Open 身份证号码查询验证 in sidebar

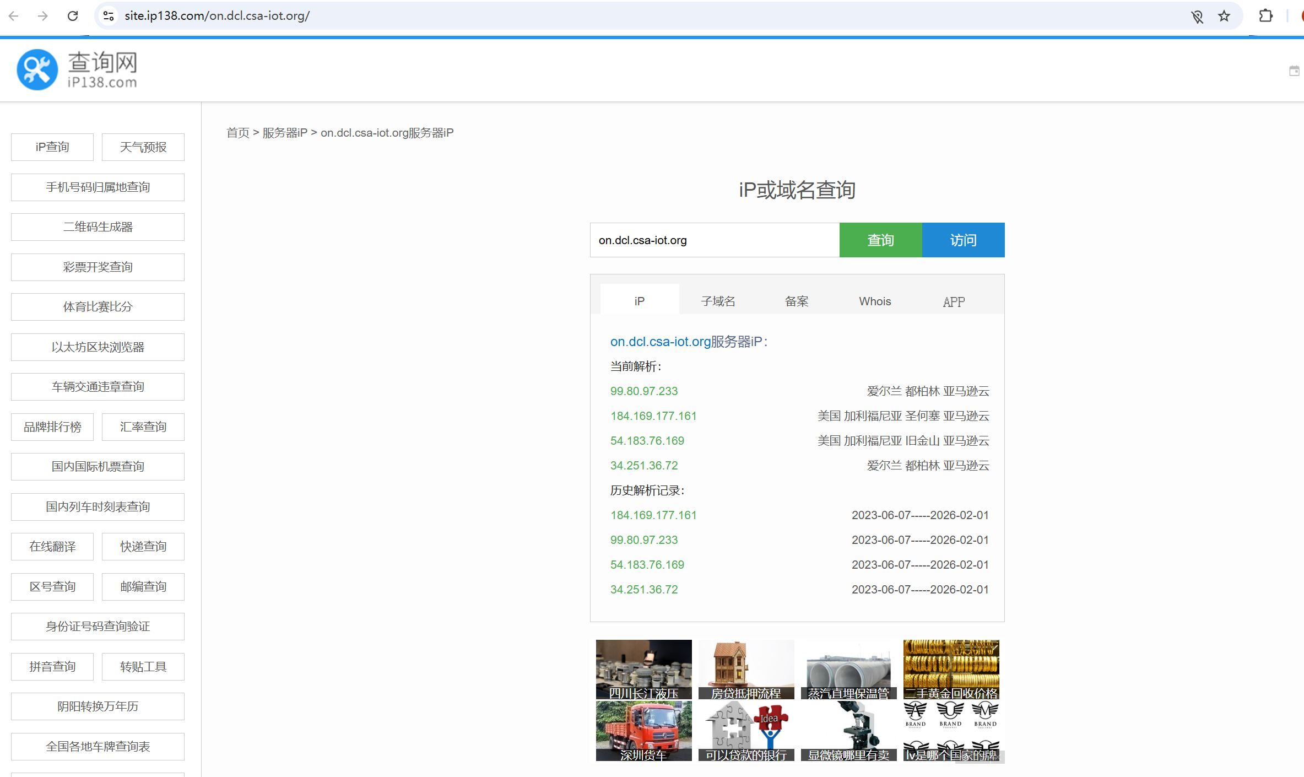pos(98,627)
